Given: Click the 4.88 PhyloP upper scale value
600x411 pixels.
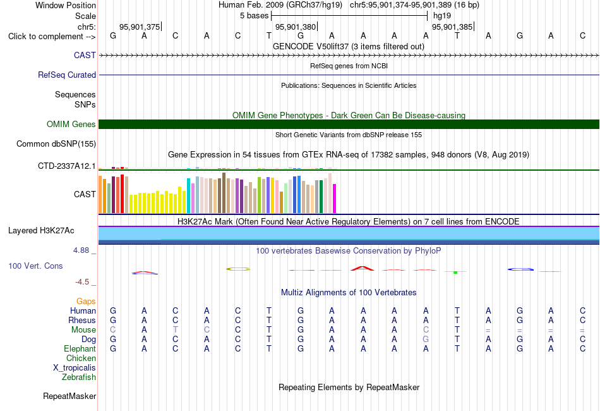Looking at the screenshot, I should point(81,250).
